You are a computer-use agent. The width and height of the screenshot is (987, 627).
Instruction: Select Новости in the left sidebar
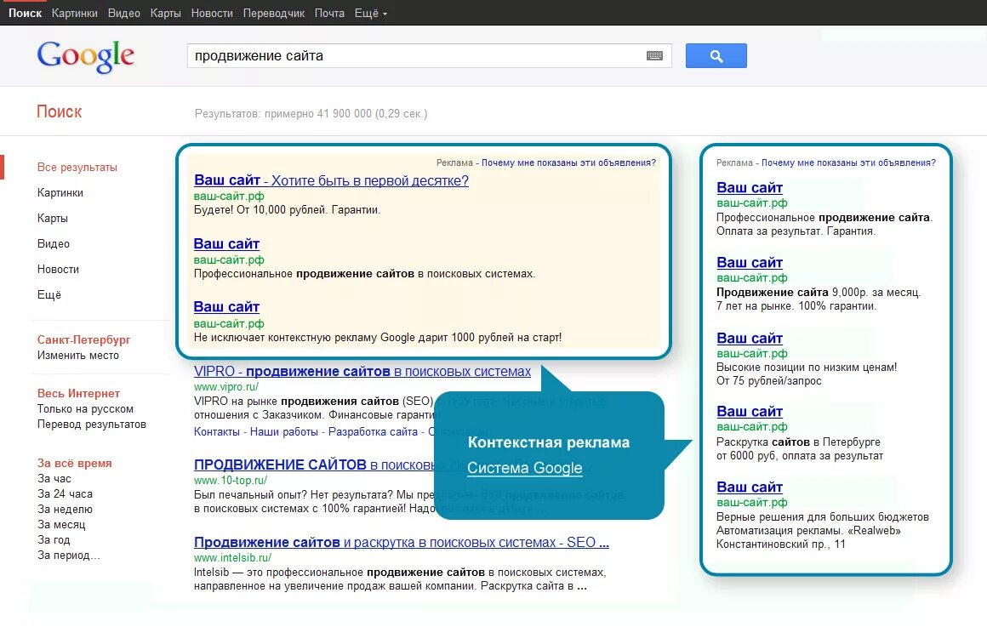(58, 270)
